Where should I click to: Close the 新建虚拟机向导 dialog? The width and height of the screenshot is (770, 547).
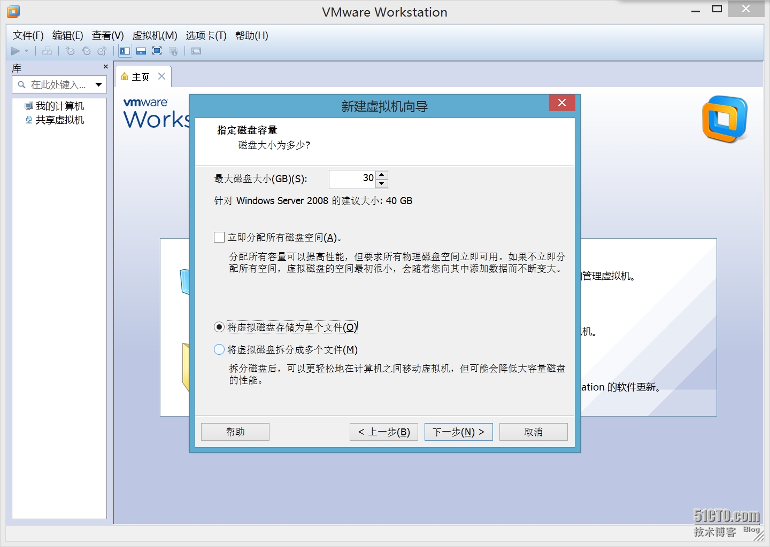(x=562, y=103)
